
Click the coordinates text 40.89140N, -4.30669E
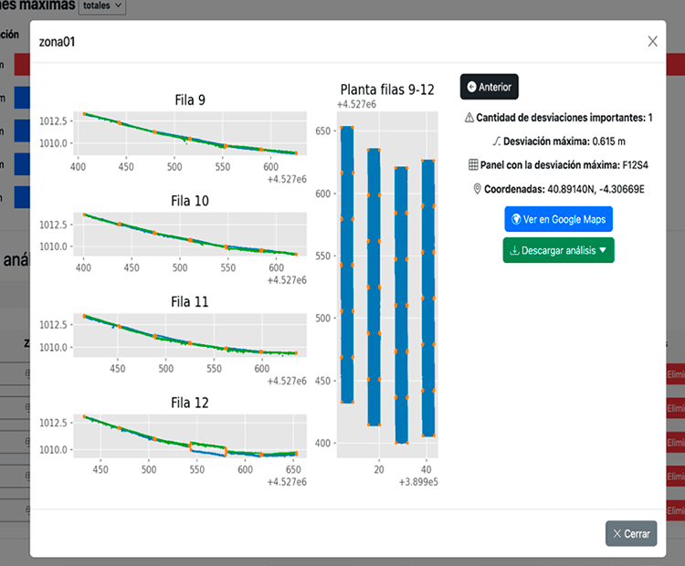tap(593, 189)
